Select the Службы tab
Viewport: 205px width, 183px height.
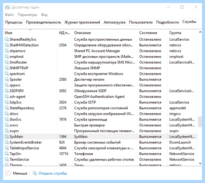point(189,22)
